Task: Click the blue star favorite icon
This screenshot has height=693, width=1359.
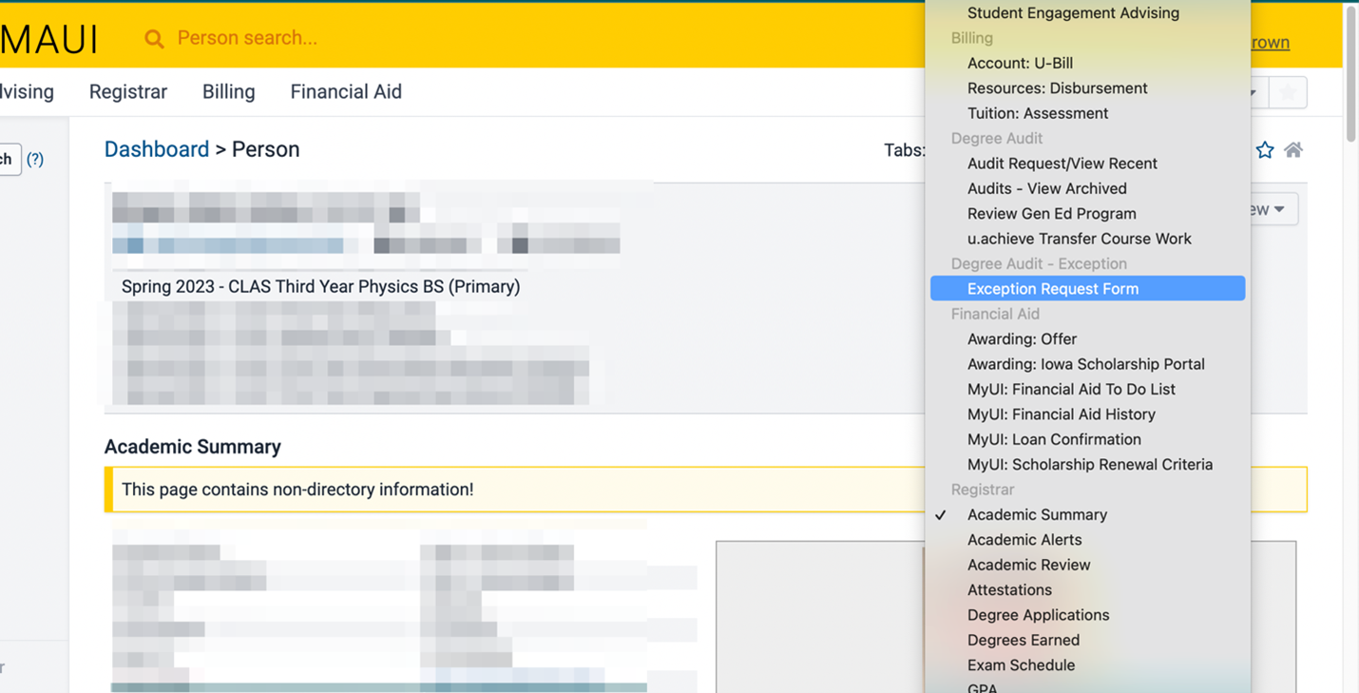Action: [1264, 150]
